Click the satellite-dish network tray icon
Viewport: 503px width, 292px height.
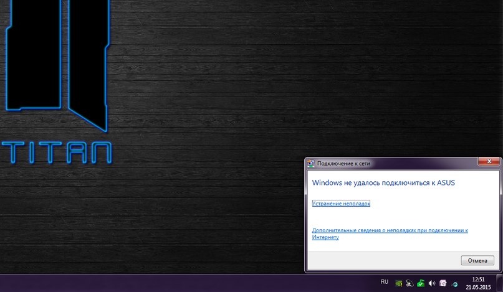pyautogui.click(x=410, y=283)
